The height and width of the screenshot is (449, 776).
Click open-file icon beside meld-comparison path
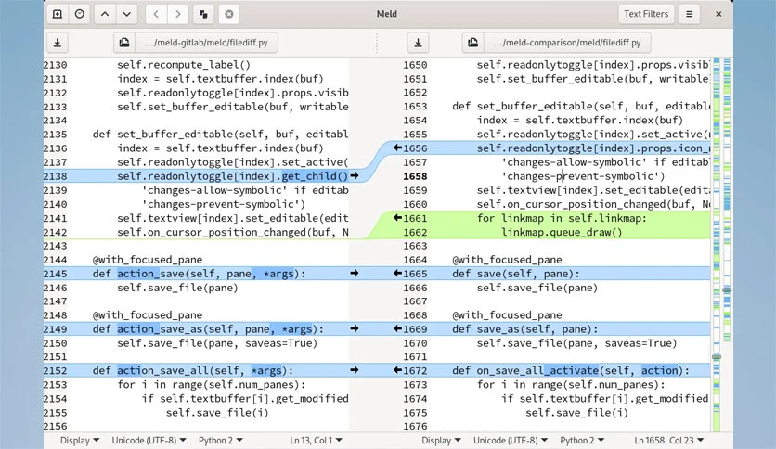[473, 43]
